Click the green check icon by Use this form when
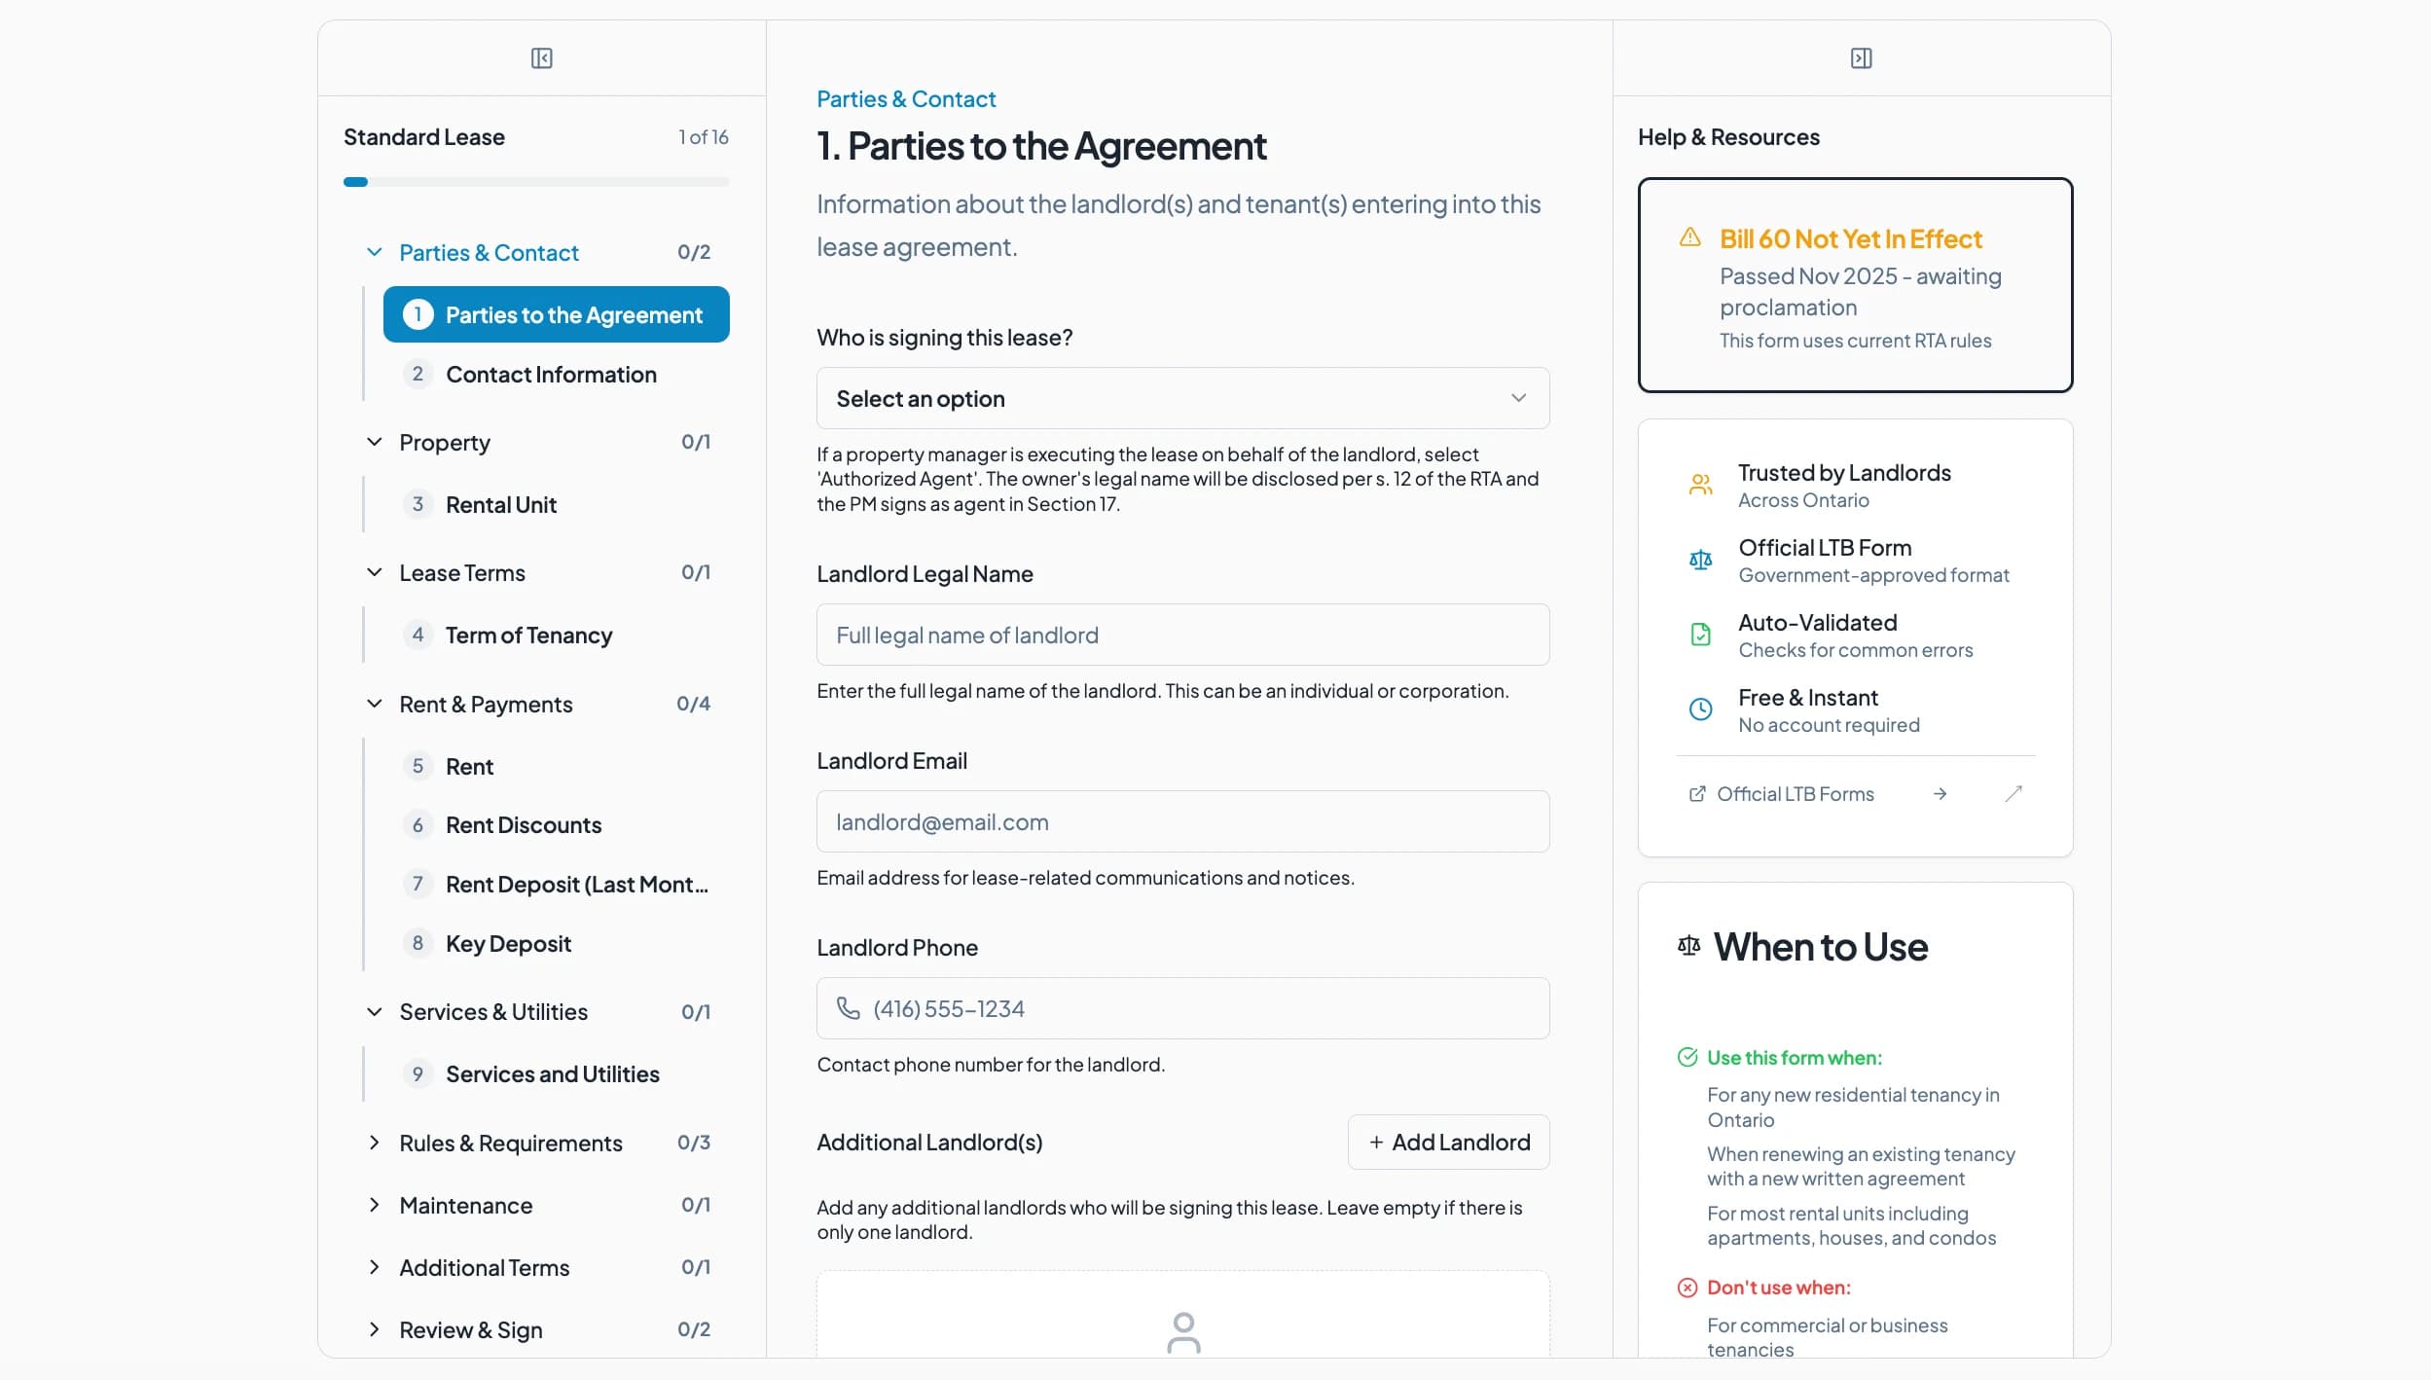Viewport: 2431px width, 1380px height. pos(1687,1058)
